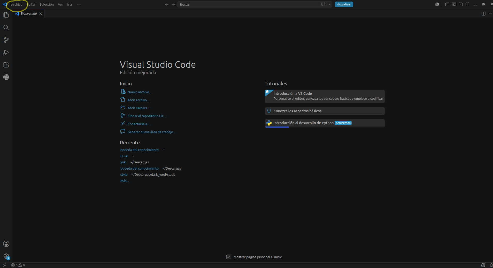Toggle the secondary side bar
This screenshot has width=493, height=268.
(x=467, y=4)
